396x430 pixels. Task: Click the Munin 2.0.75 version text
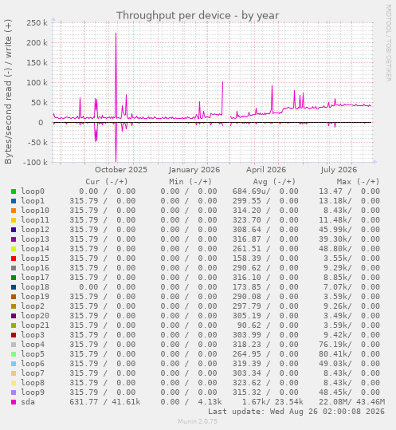click(198, 421)
